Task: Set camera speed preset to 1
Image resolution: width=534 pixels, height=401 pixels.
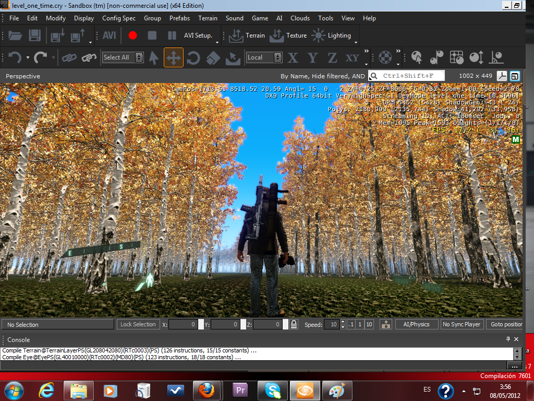Action: (360, 324)
